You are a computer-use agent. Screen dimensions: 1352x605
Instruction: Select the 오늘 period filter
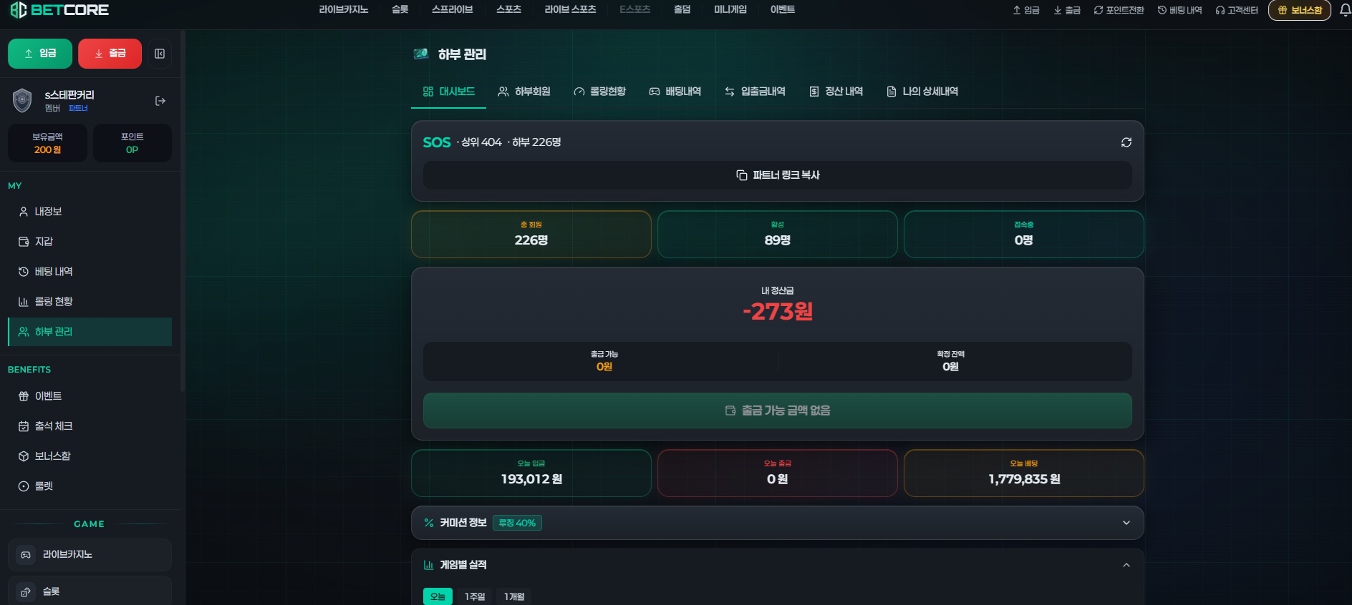tap(438, 596)
